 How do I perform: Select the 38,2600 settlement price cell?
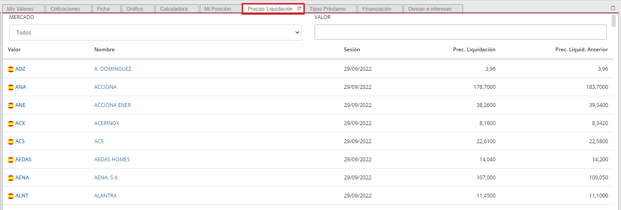pyautogui.click(x=486, y=105)
